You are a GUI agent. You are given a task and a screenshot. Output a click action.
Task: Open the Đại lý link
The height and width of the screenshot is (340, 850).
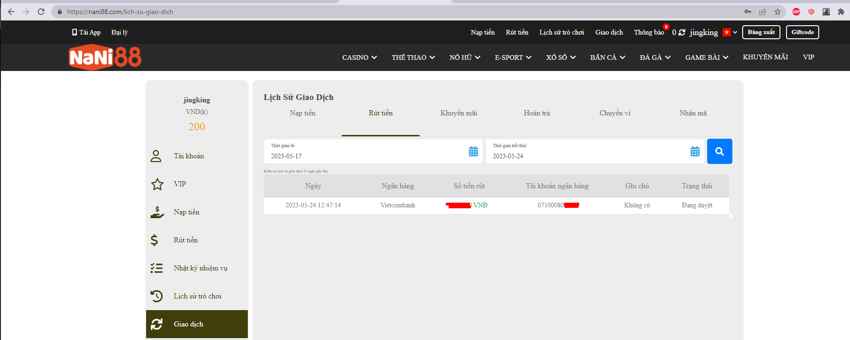click(119, 32)
